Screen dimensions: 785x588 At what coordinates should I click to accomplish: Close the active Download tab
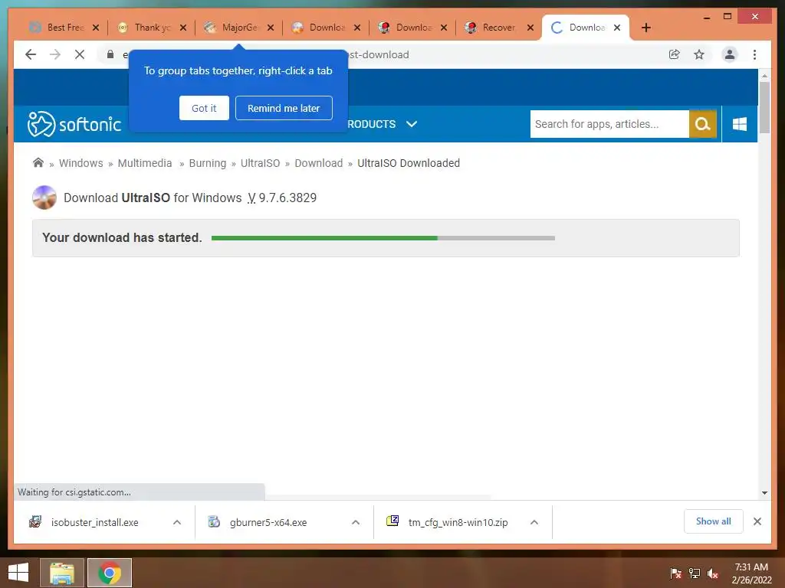coord(617,28)
